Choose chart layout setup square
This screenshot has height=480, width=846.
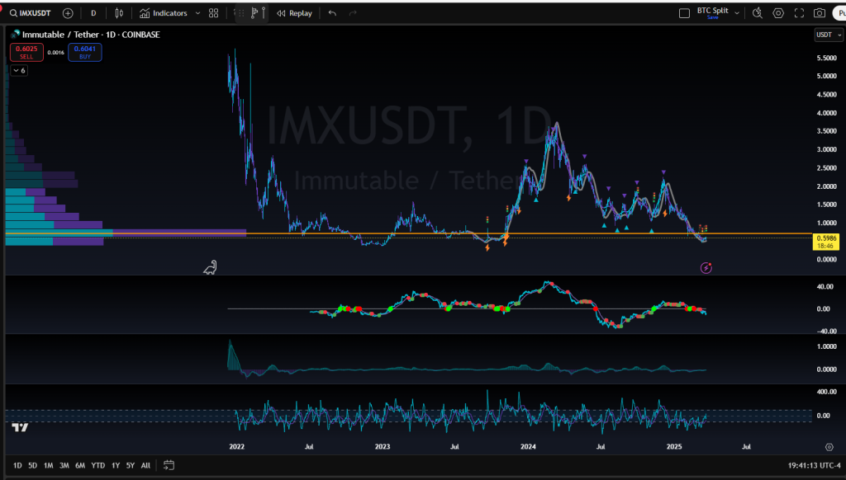[x=684, y=13]
